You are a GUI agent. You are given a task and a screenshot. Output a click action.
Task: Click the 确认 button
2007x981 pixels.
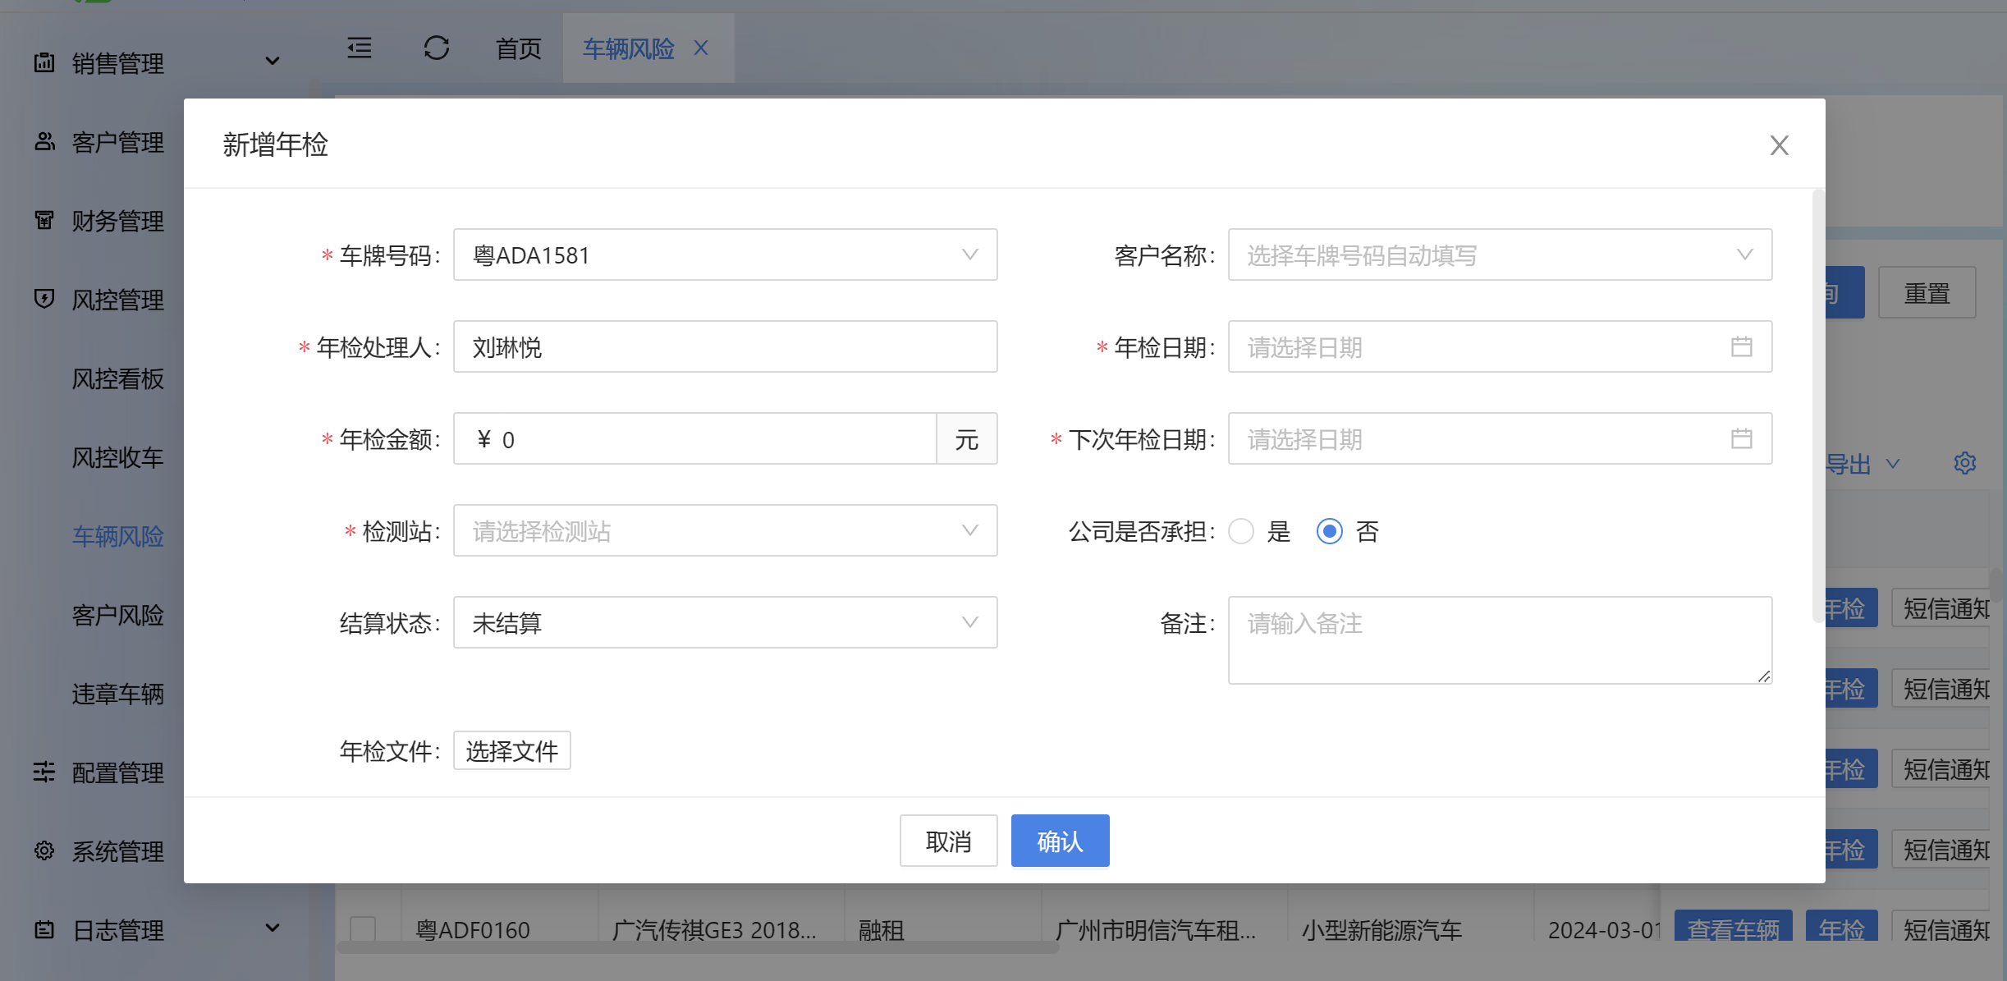(1060, 841)
